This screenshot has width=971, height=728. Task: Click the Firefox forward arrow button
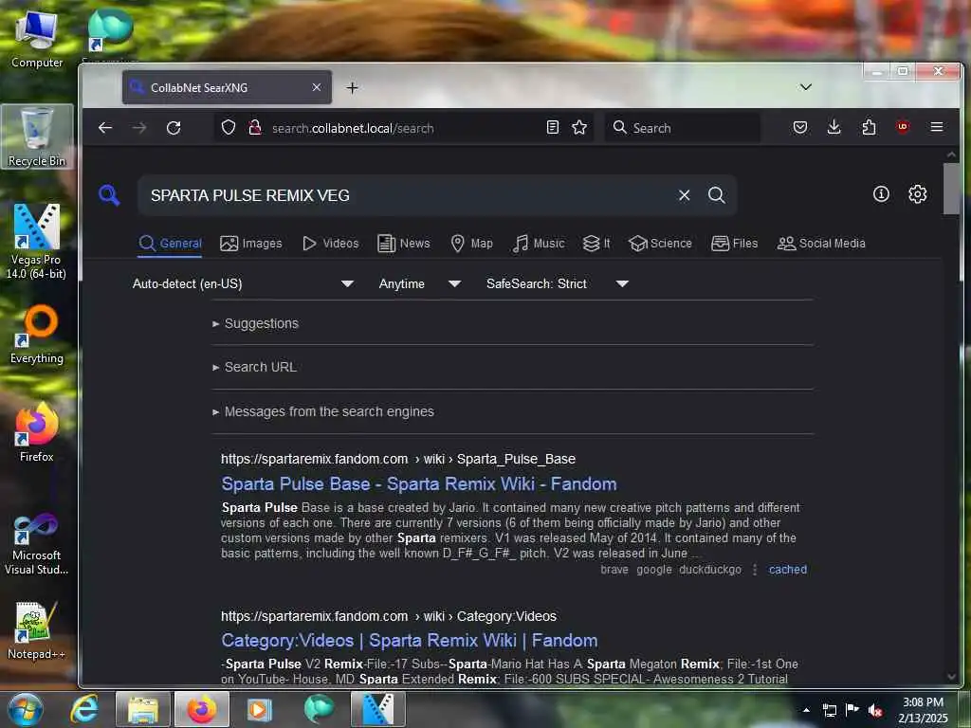[139, 128]
